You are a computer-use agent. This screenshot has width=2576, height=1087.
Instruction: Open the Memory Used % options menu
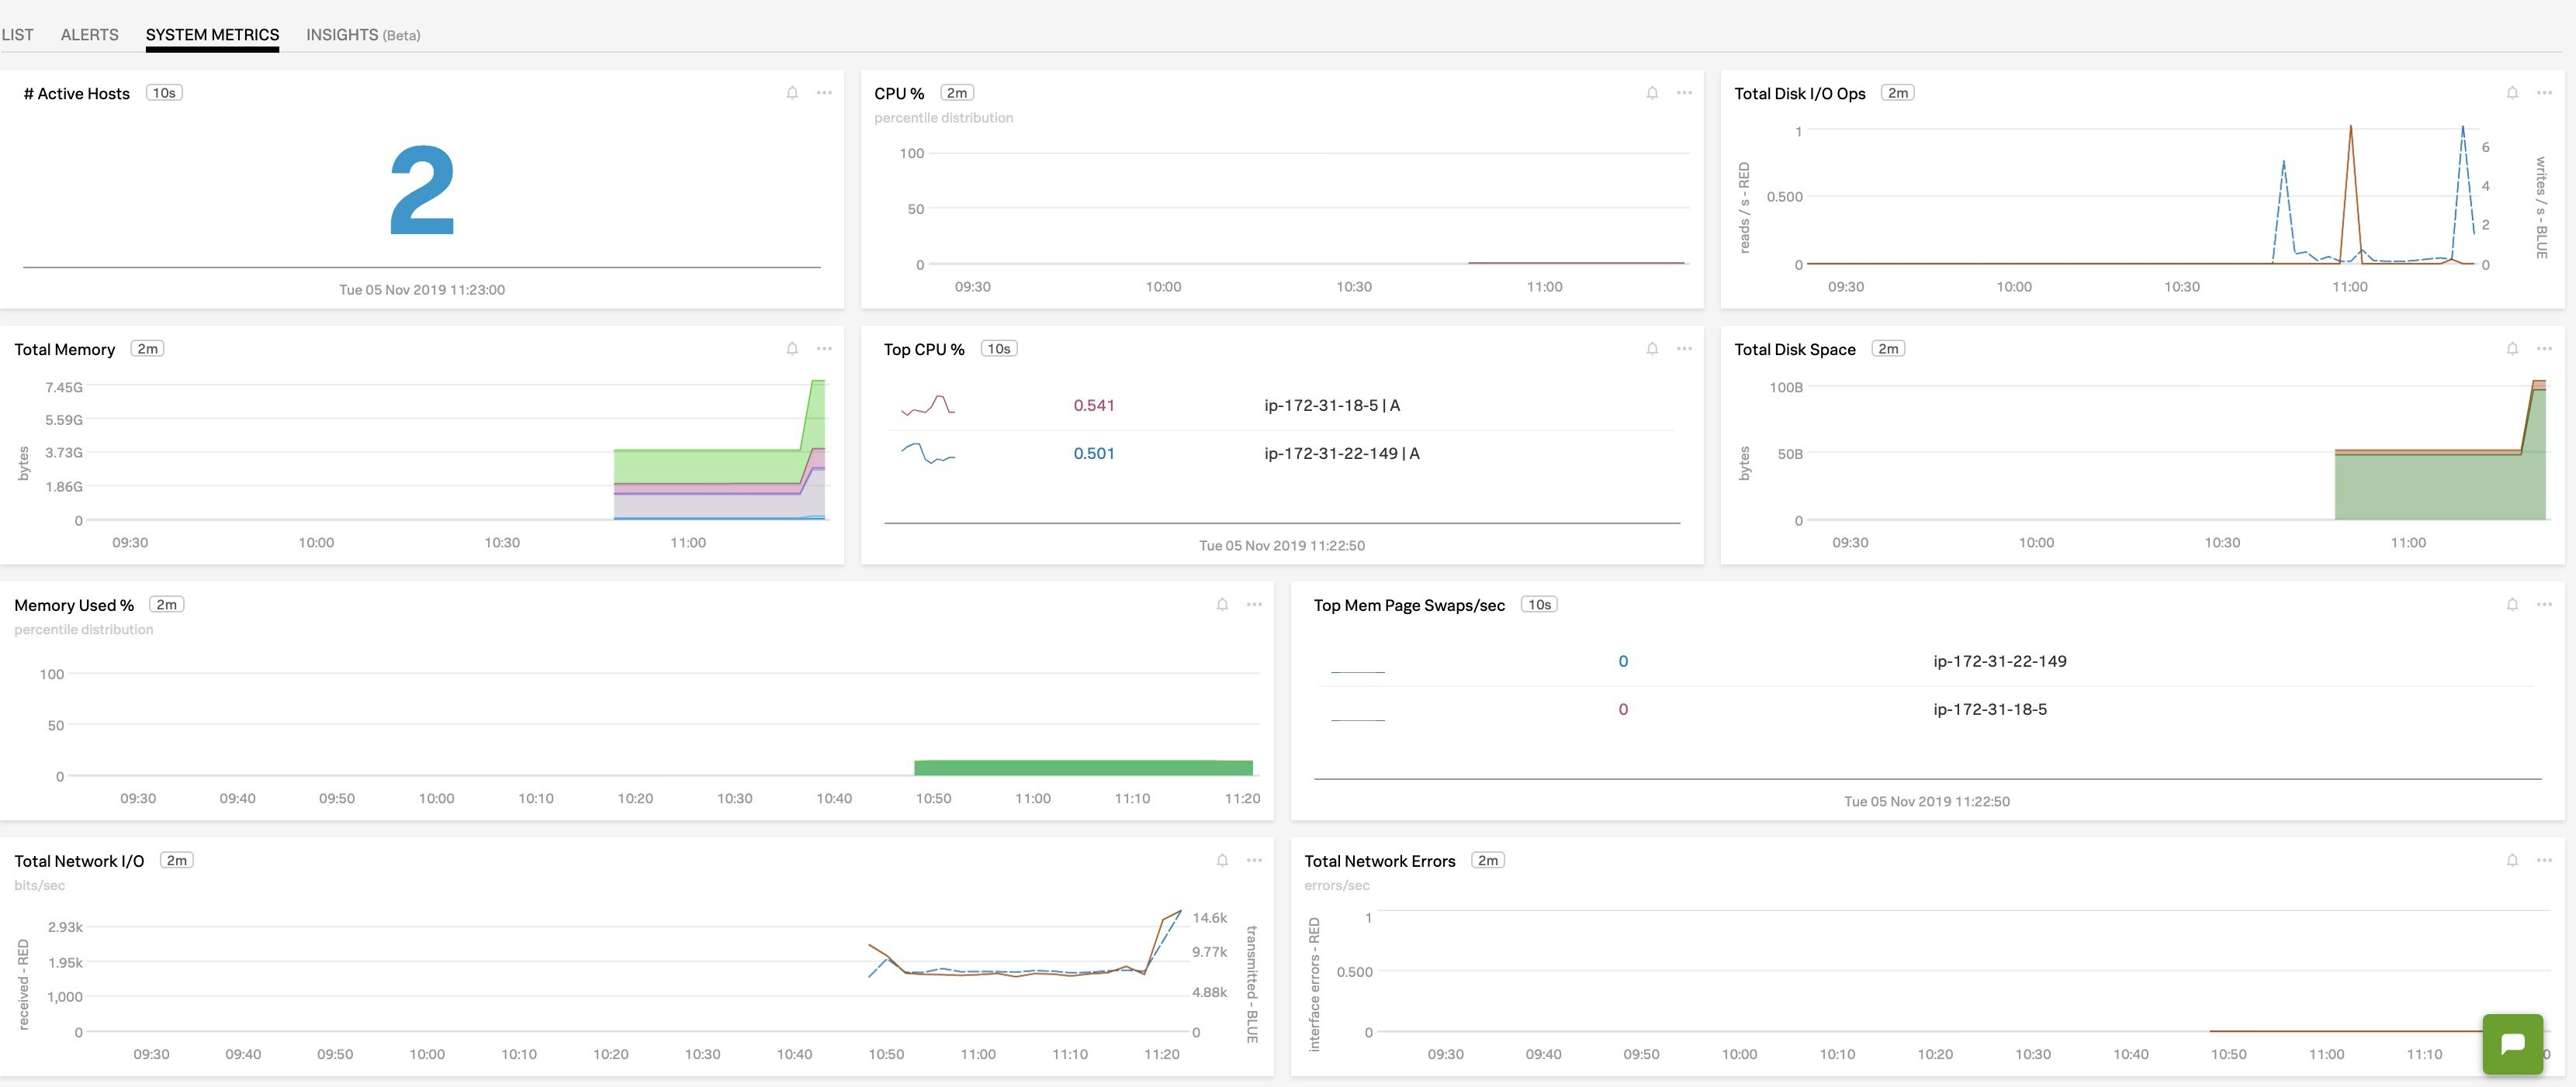tap(1254, 605)
